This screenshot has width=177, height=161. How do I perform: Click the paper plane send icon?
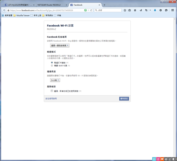141,10
